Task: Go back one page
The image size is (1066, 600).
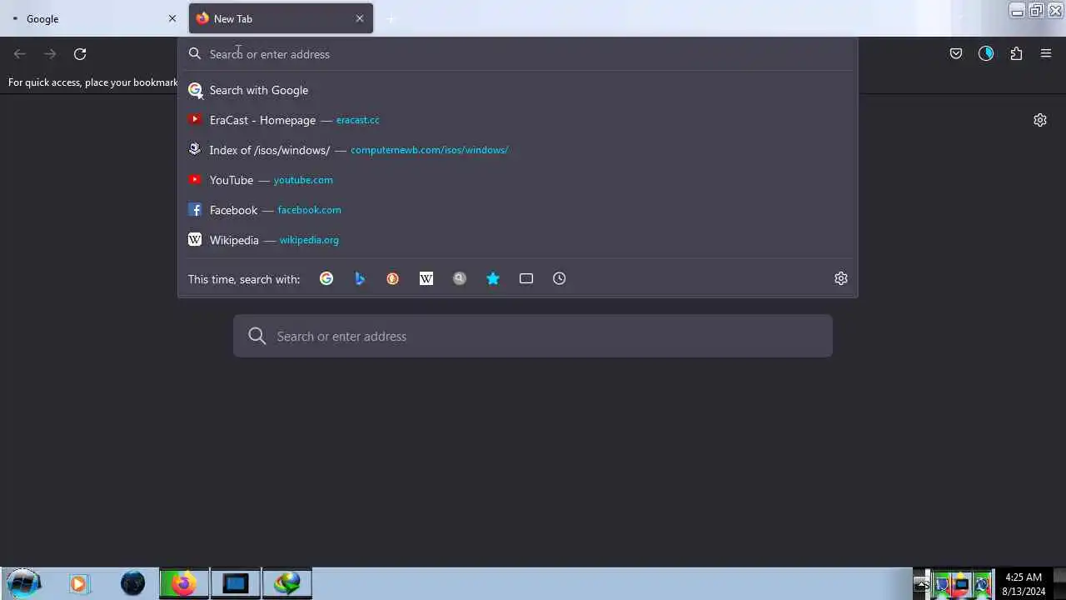Action: 20,53
